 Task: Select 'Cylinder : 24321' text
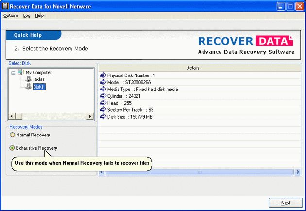(x=124, y=96)
